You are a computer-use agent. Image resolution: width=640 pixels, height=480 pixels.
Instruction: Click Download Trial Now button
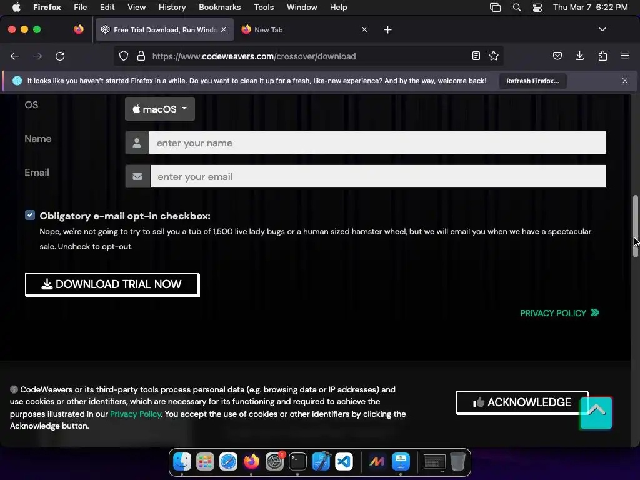[x=112, y=284]
